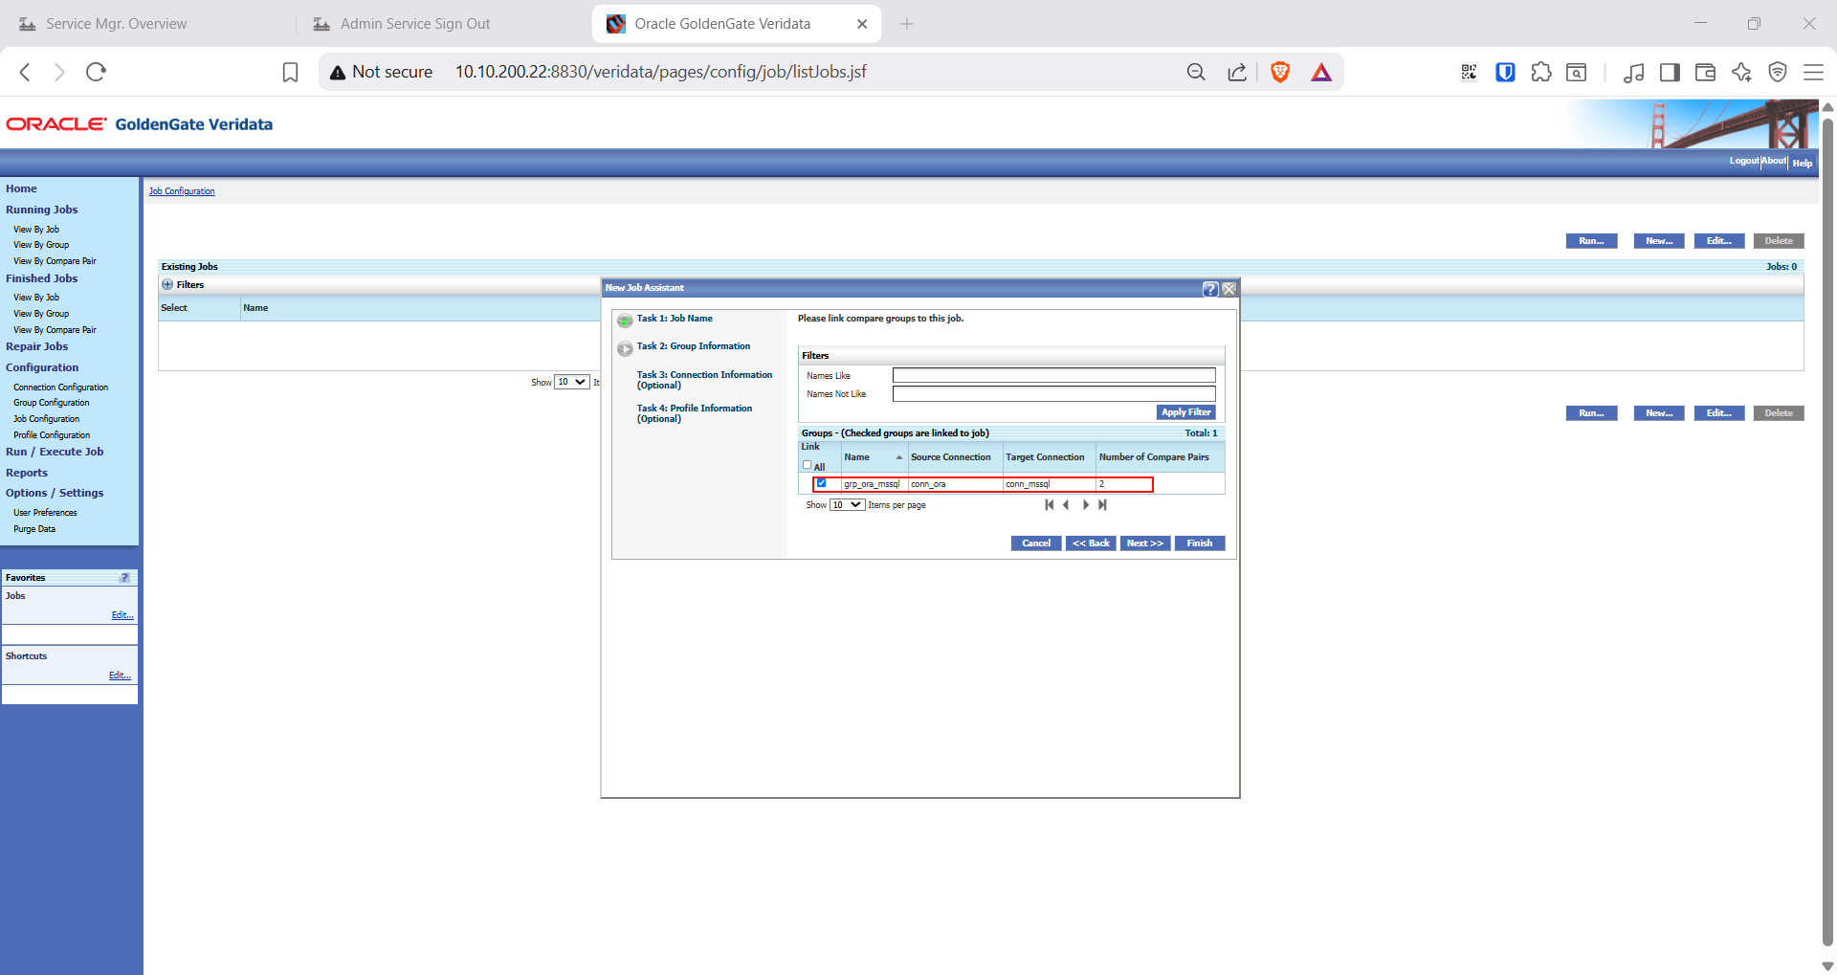Open Run / Execute Job menu item
1837x975 pixels.
pos(55,452)
